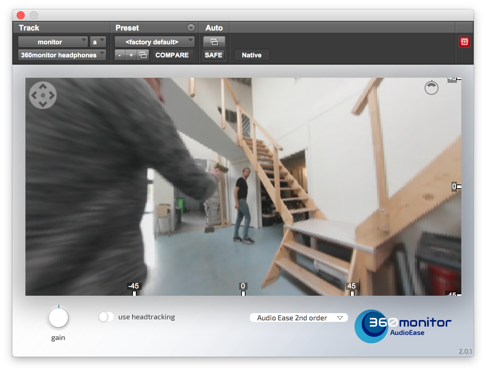The width and height of the screenshot is (486, 372).
Task: Open the Audio Ease 2nd order dropdown
Action: coord(299,318)
